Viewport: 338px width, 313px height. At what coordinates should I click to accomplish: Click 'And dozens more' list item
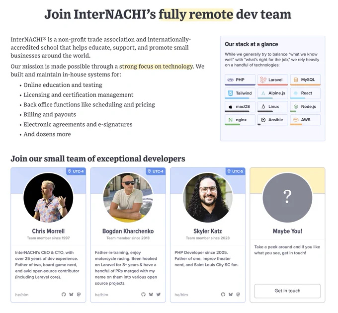pyautogui.click(x=47, y=134)
